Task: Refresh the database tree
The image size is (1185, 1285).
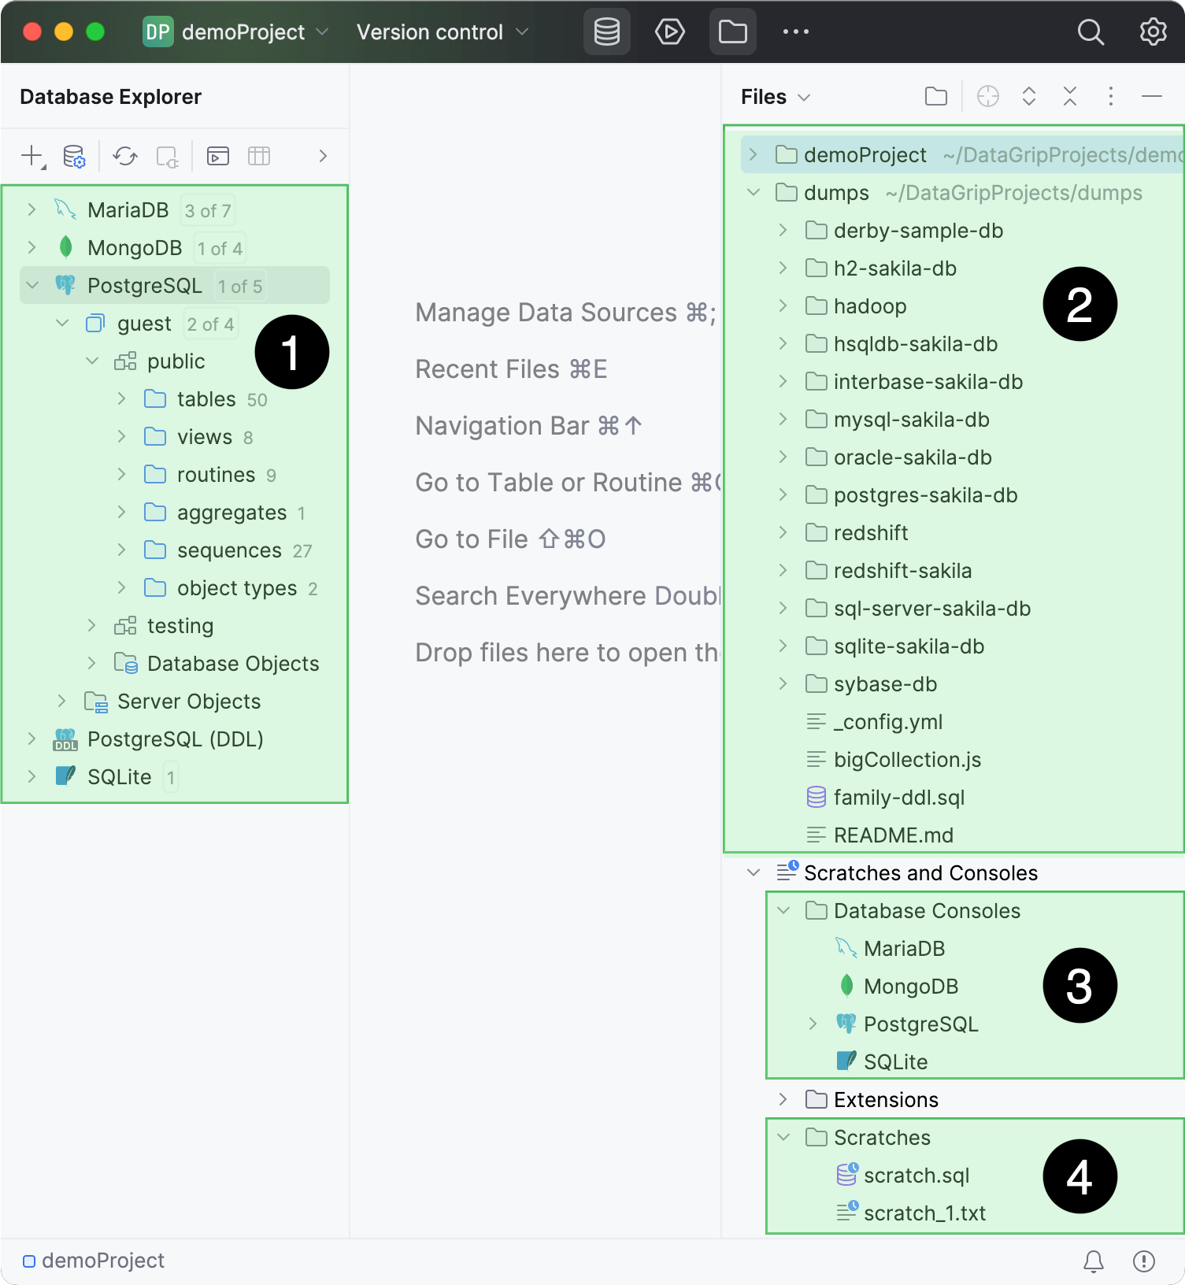Action: coord(124,156)
